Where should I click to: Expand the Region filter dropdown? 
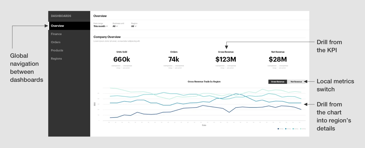134,26
